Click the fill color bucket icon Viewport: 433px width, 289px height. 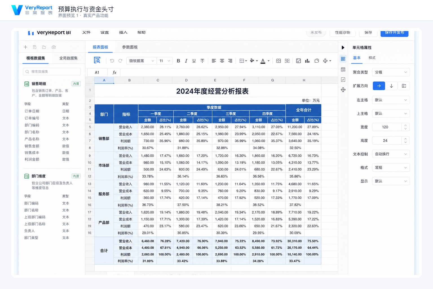coord(252,61)
